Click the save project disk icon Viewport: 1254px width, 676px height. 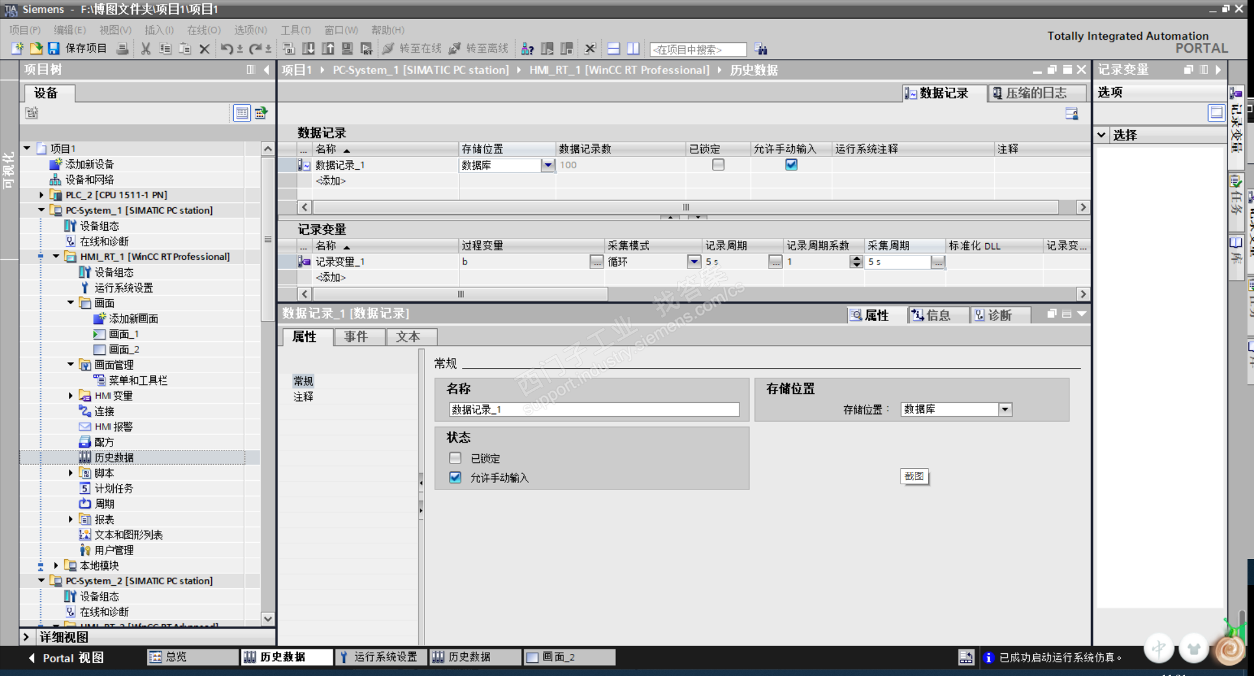[x=54, y=49]
